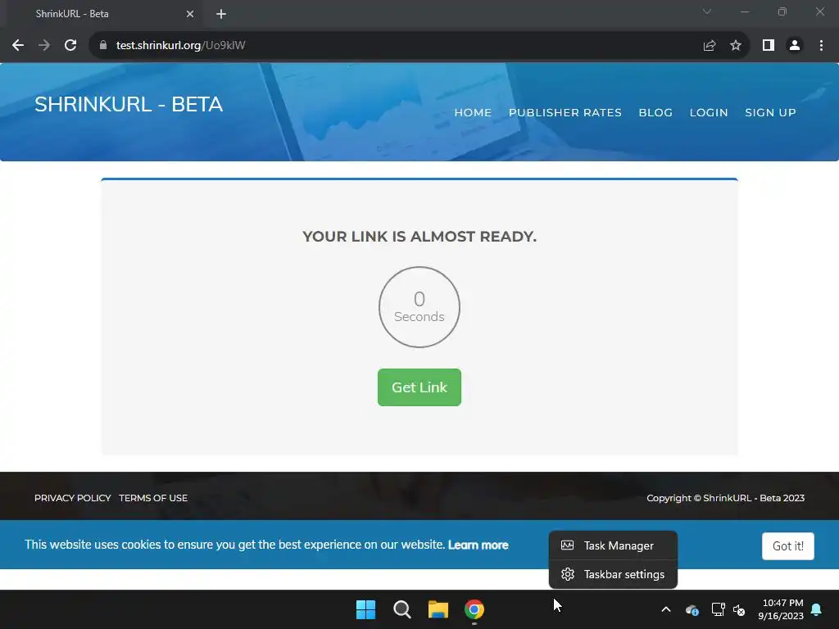
Task: Click the YOUR LINK IS ALMOST READY heading
Action: tap(419, 237)
